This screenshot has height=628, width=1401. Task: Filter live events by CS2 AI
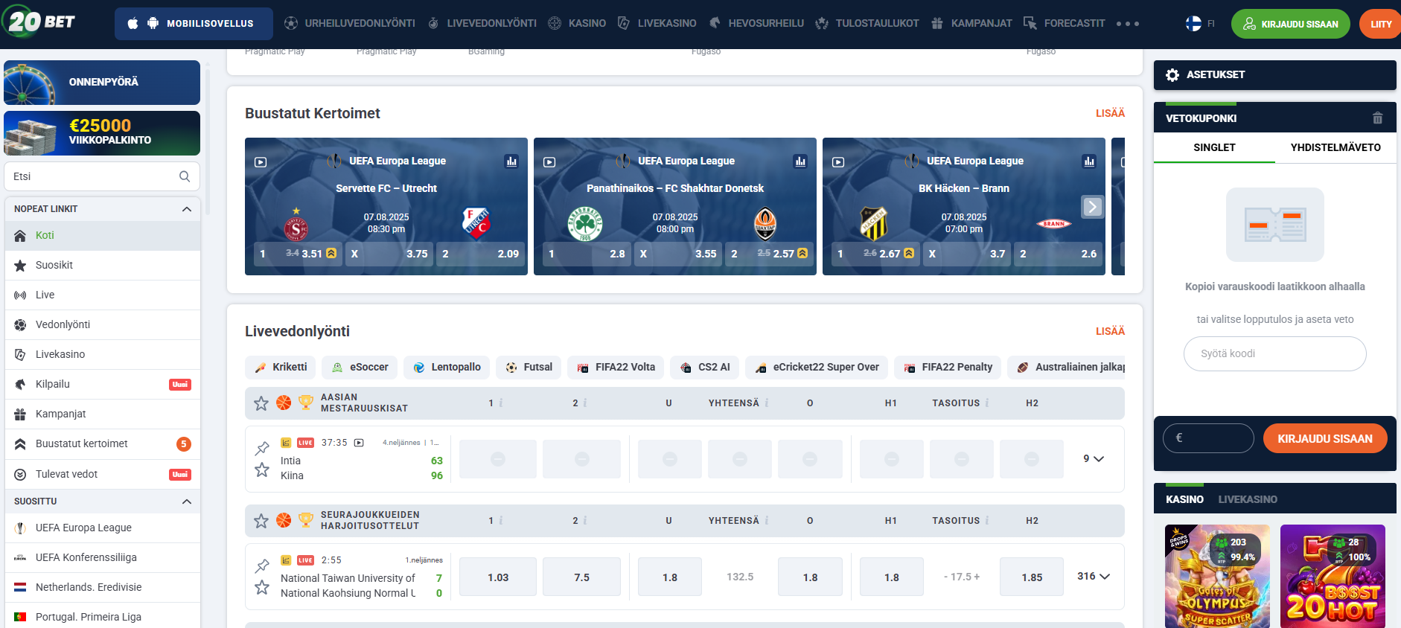pos(705,368)
